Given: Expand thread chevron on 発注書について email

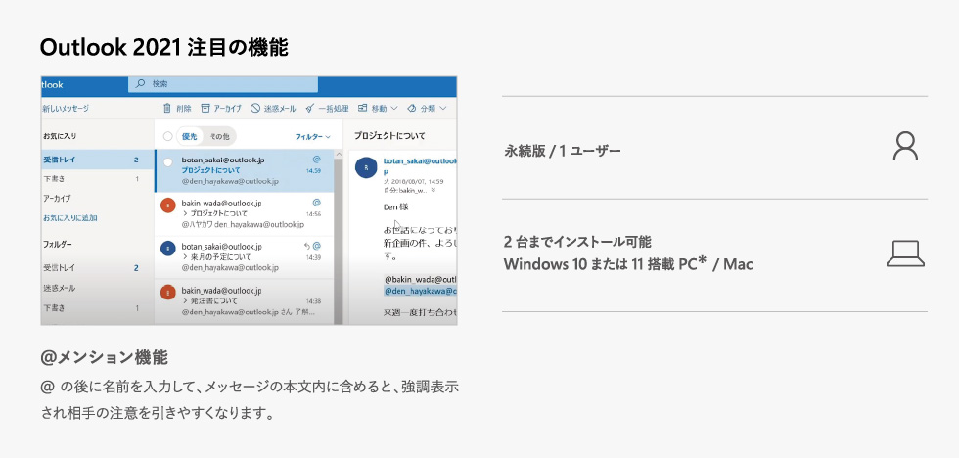Looking at the screenshot, I should point(185,300).
